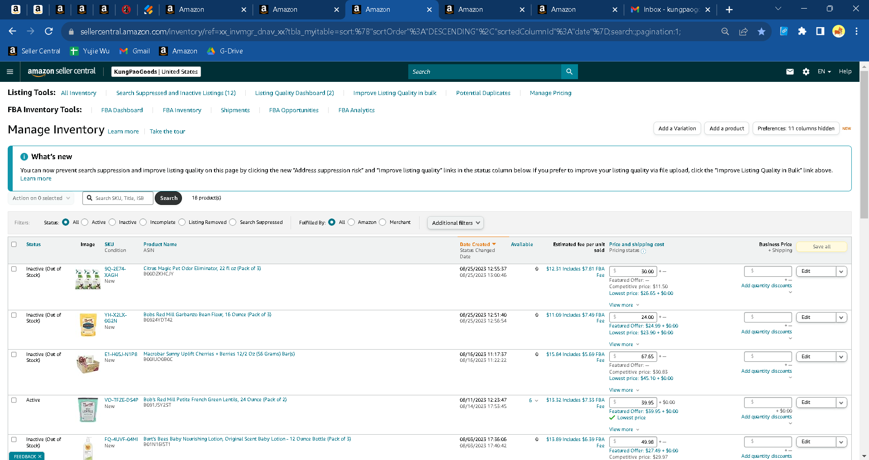Reload the page with refresh icon
This screenshot has width=869, height=460.
(x=49, y=31)
